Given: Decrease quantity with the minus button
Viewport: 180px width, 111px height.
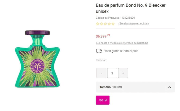Looking at the screenshot, I should pos(101,73).
